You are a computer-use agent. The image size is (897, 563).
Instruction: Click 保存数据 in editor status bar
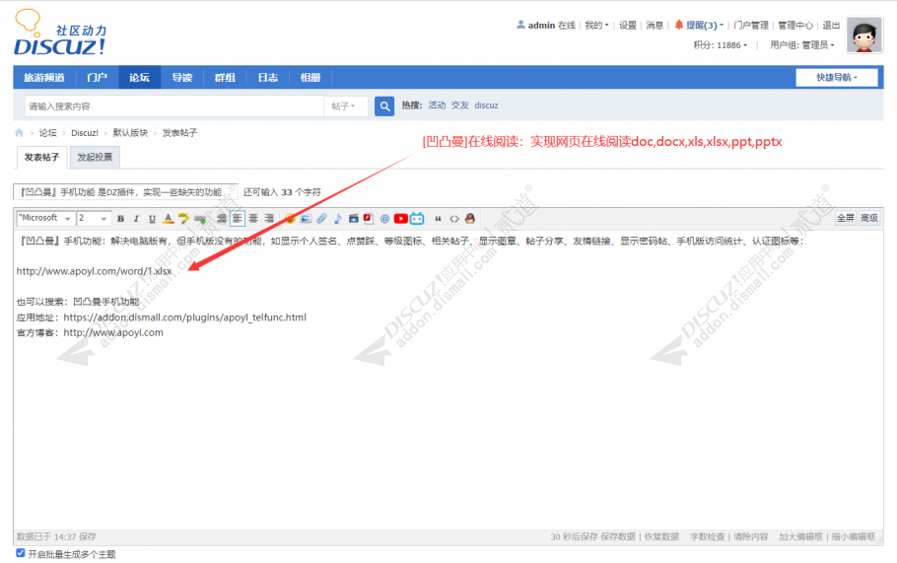(x=618, y=536)
